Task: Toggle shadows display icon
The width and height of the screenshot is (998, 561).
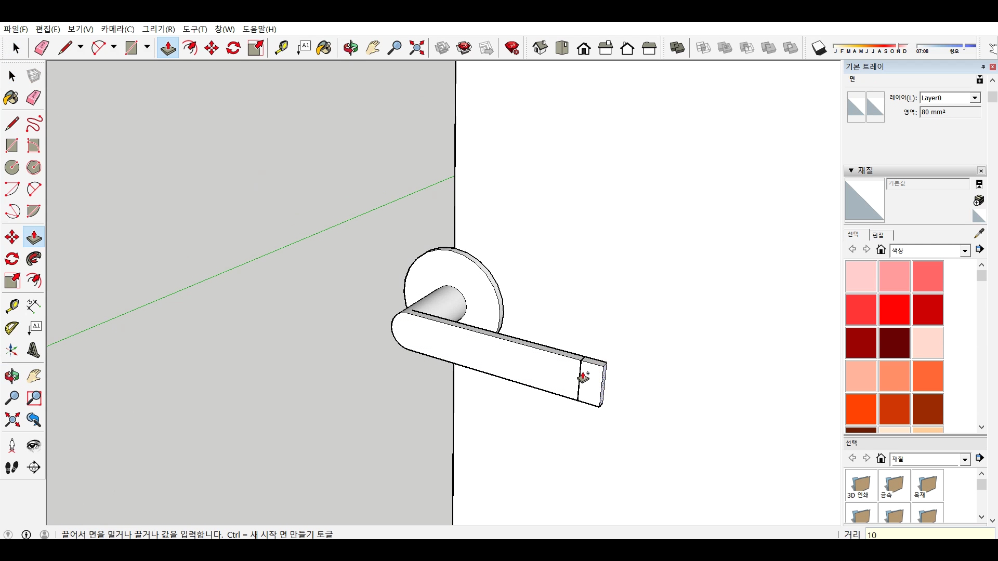Action: (819, 48)
